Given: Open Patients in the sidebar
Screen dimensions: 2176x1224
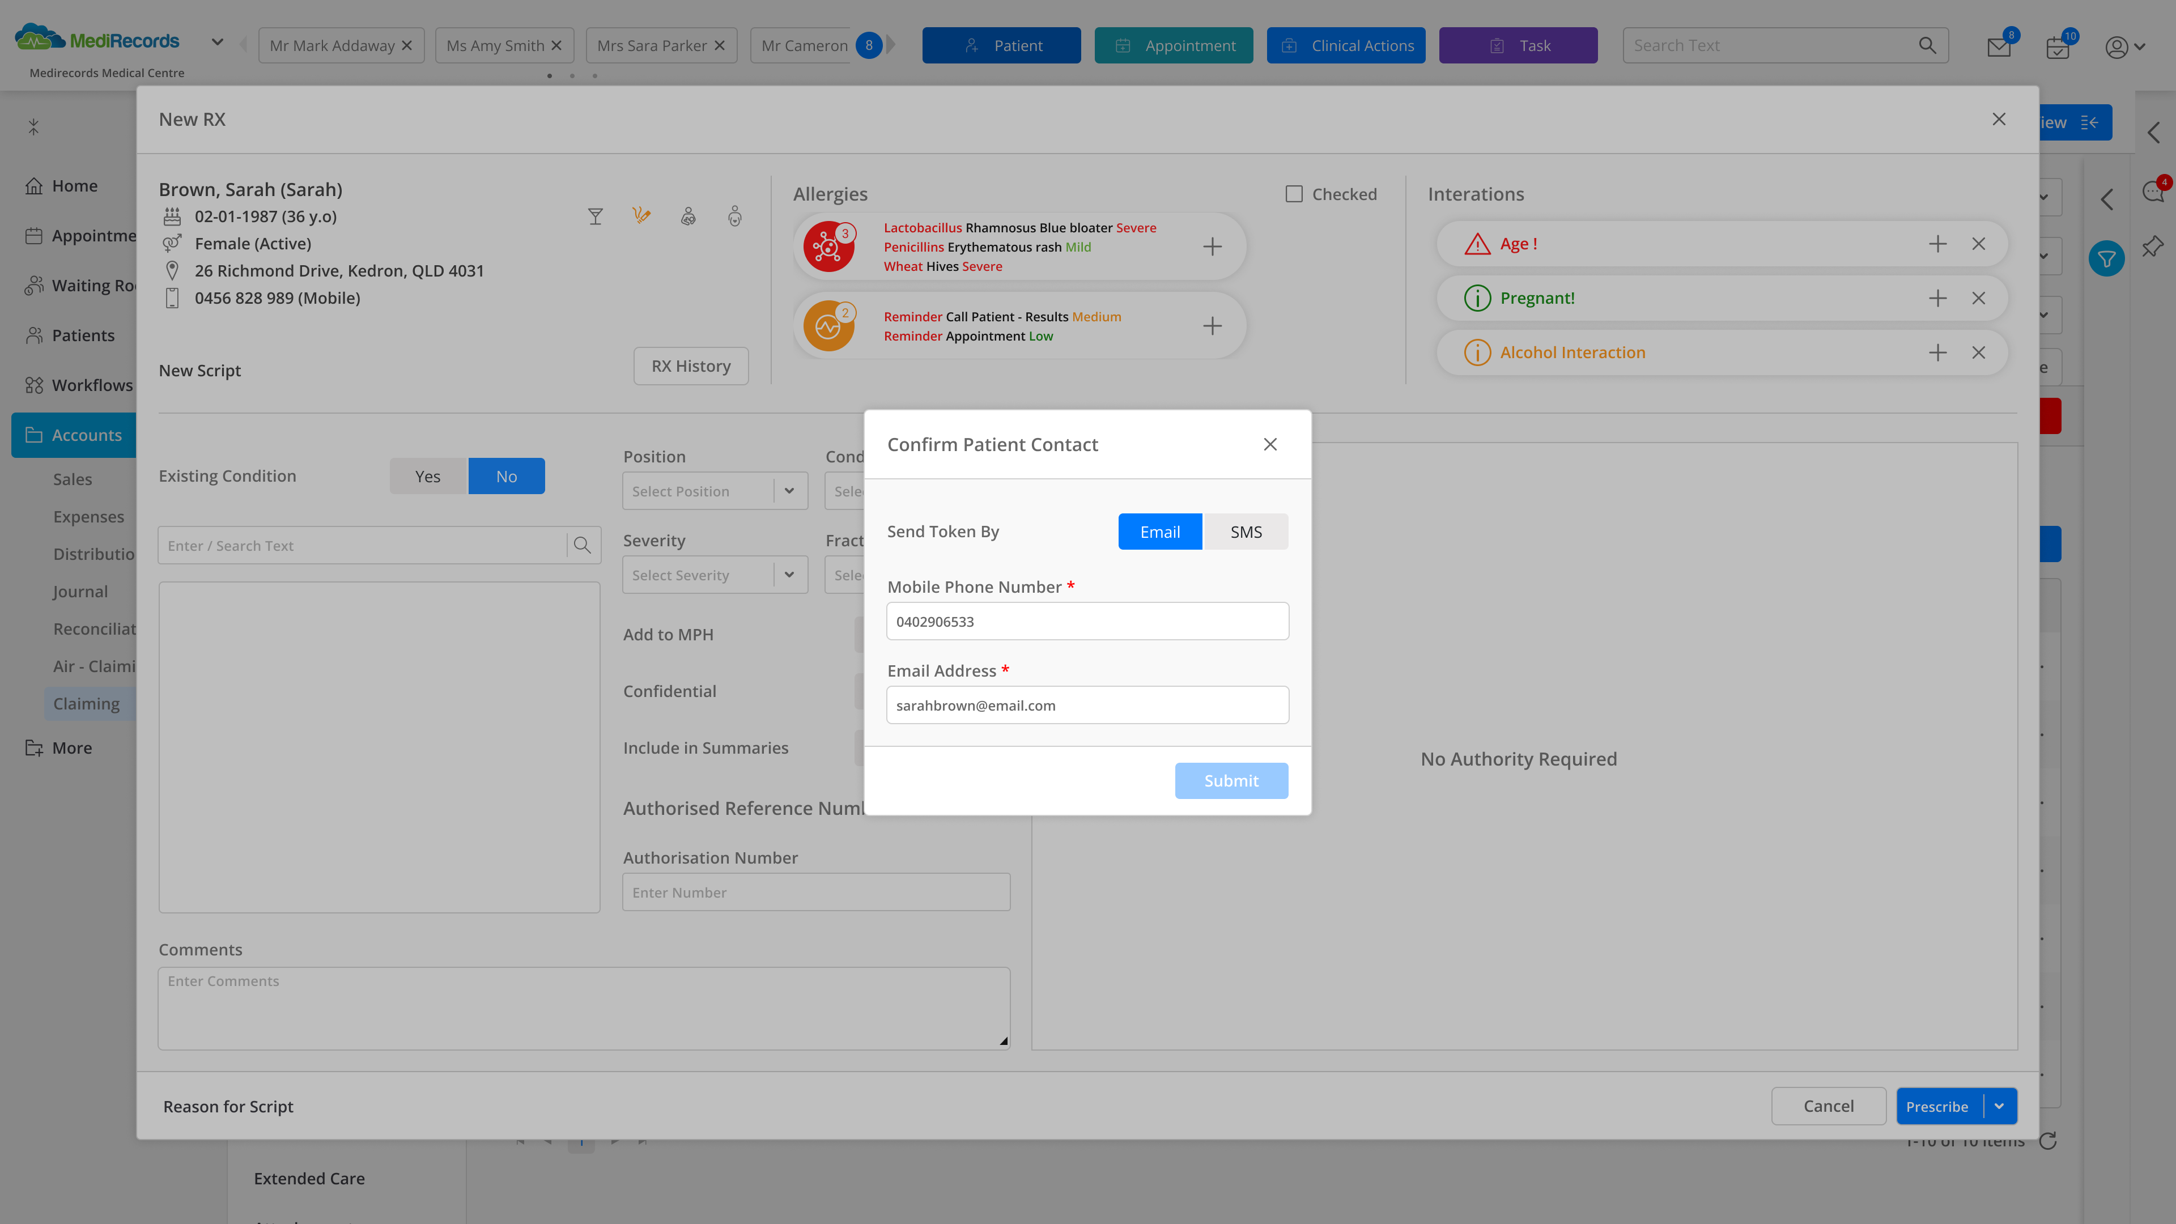Looking at the screenshot, I should 83,335.
